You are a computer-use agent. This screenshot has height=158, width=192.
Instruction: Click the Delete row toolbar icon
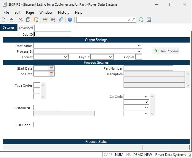[53, 20]
